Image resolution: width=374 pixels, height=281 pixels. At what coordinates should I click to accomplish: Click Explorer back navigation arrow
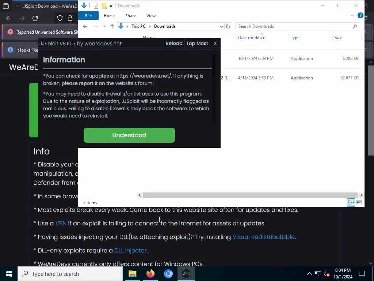click(x=85, y=26)
